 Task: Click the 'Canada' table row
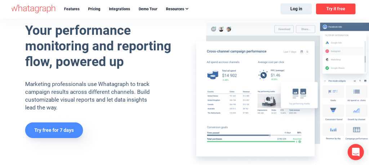[x=229, y=104]
